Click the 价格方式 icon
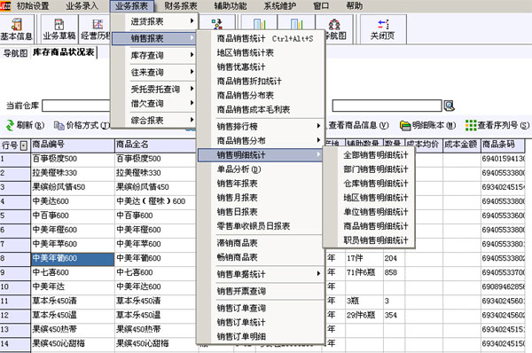Viewport: 532px width, 353px height. (x=59, y=126)
